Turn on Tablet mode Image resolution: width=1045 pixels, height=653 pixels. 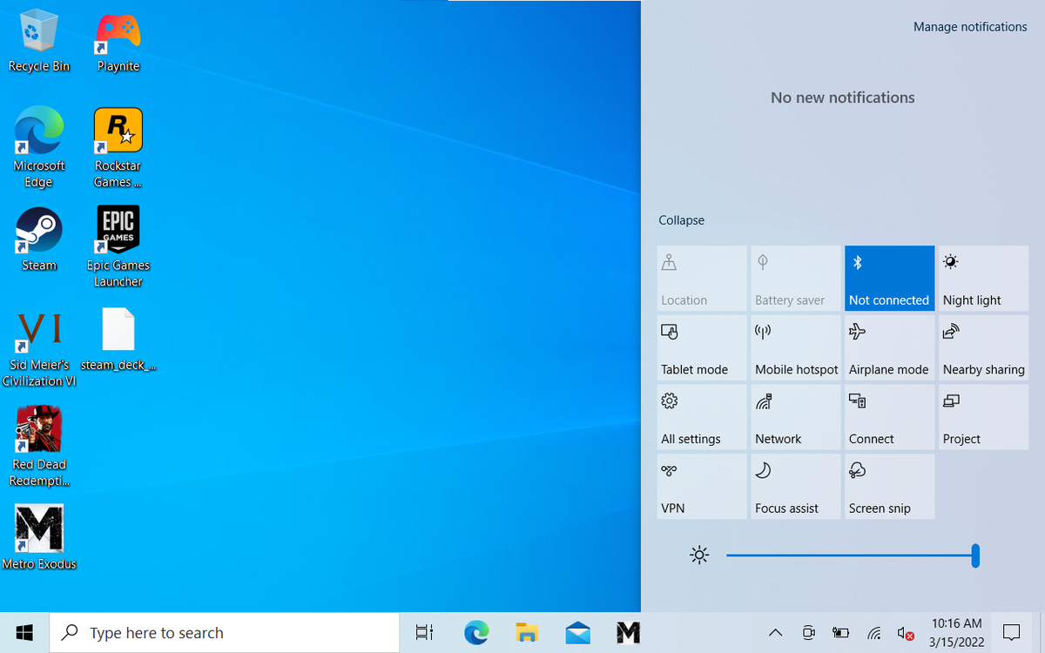click(702, 347)
